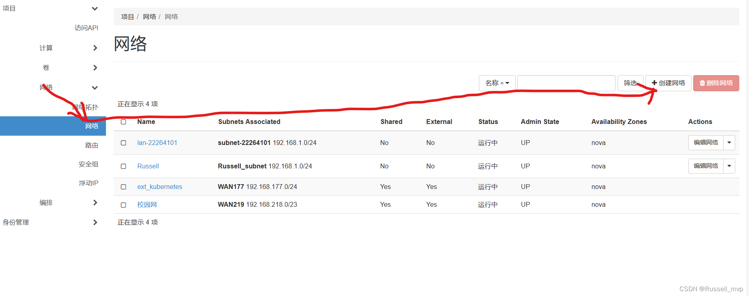Open the 安全组 sidebar item
The height and width of the screenshot is (296, 749).
point(88,164)
